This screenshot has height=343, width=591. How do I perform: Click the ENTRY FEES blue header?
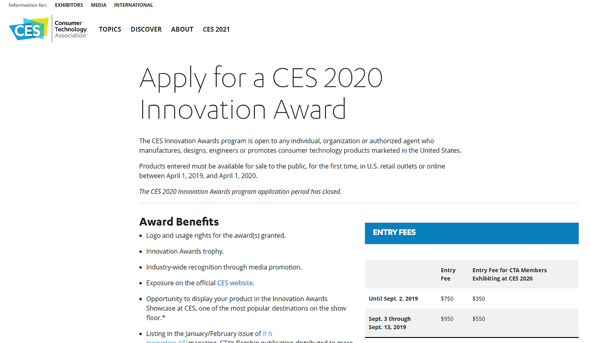click(x=471, y=233)
